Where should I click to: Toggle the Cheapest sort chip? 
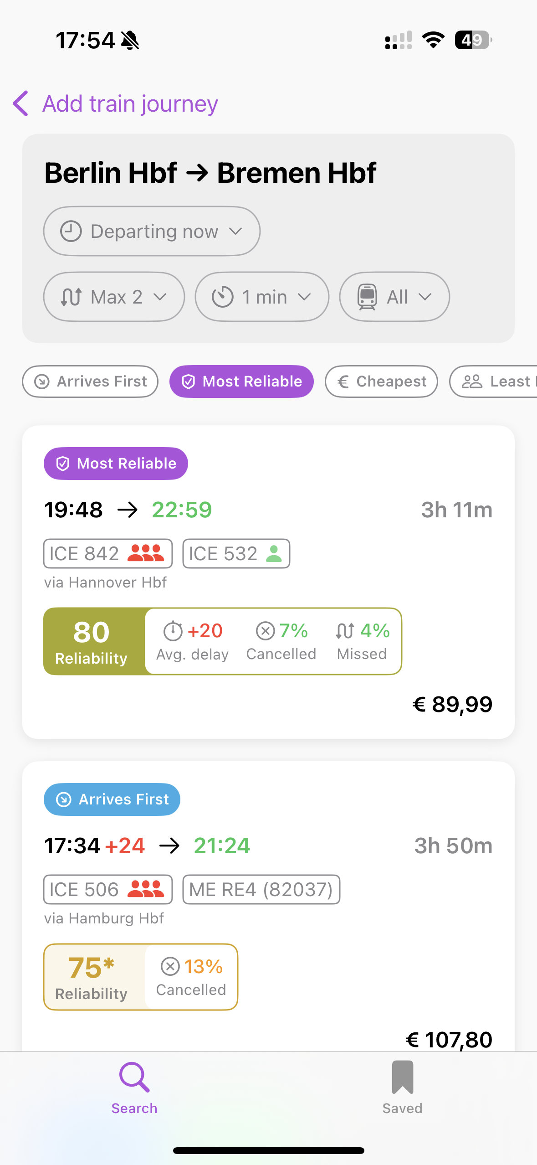pos(381,381)
